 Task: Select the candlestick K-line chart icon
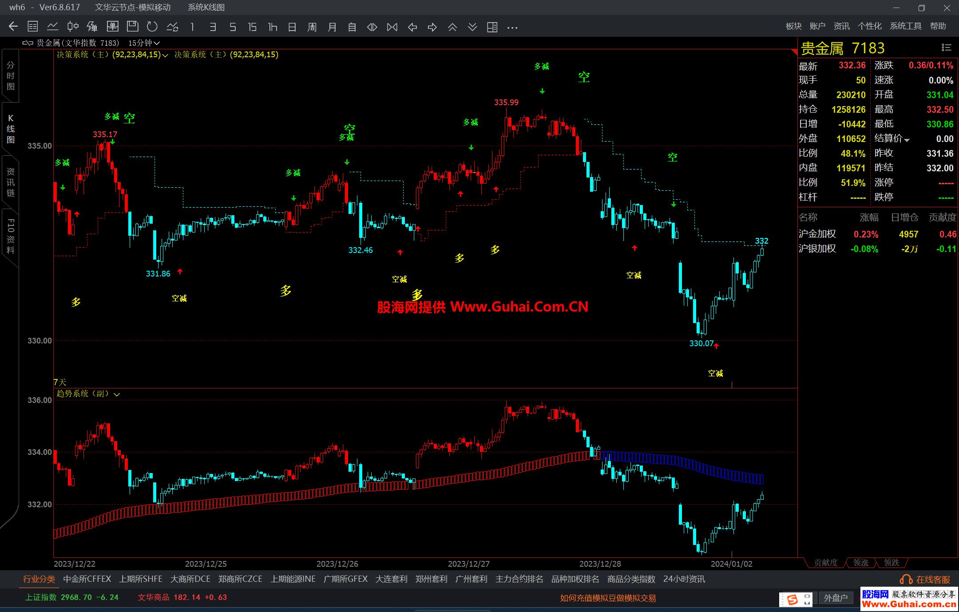click(73, 27)
